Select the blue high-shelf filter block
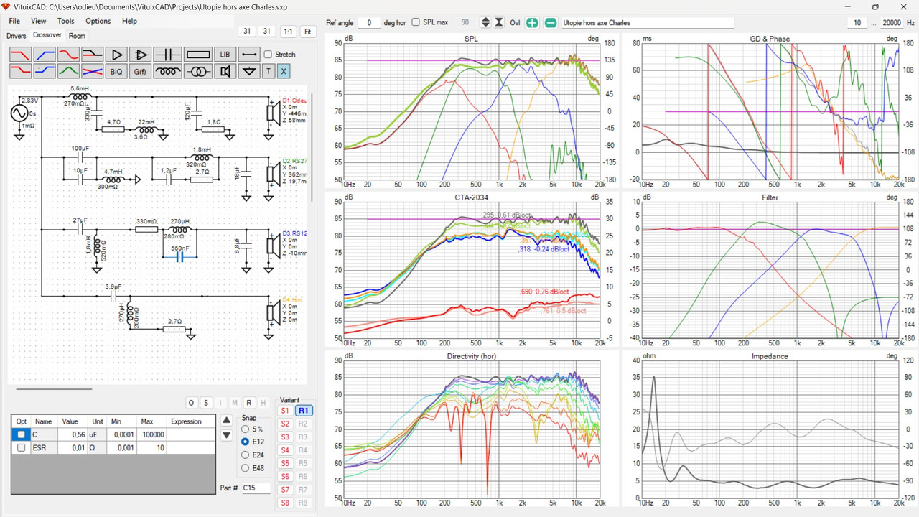The height and width of the screenshot is (517, 919). pos(45,71)
